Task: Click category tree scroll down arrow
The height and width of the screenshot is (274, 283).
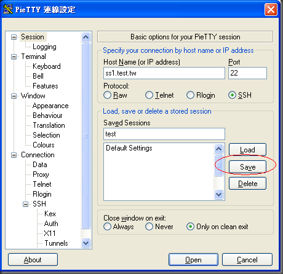Action: tap(86, 243)
